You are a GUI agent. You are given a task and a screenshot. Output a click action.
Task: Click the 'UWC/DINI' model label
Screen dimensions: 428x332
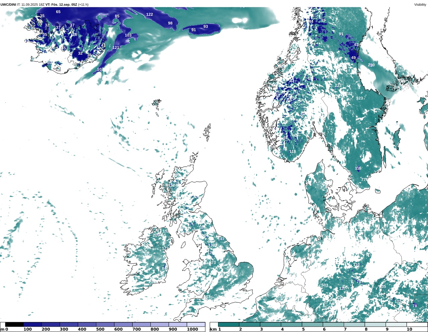pyautogui.click(x=8, y=4)
